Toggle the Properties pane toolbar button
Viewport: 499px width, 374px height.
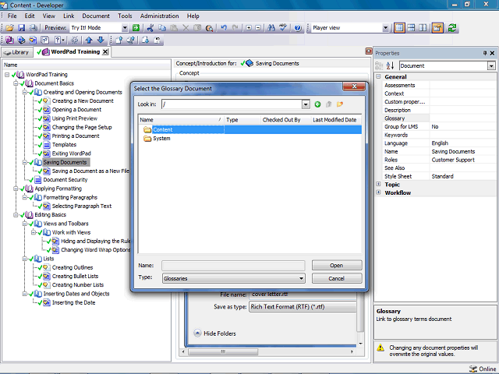point(437,28)
